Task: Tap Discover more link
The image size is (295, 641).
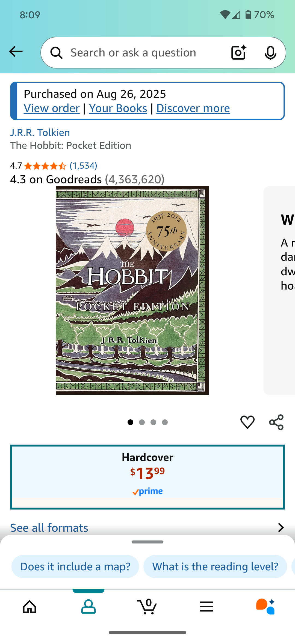Action: click(193, 108)
